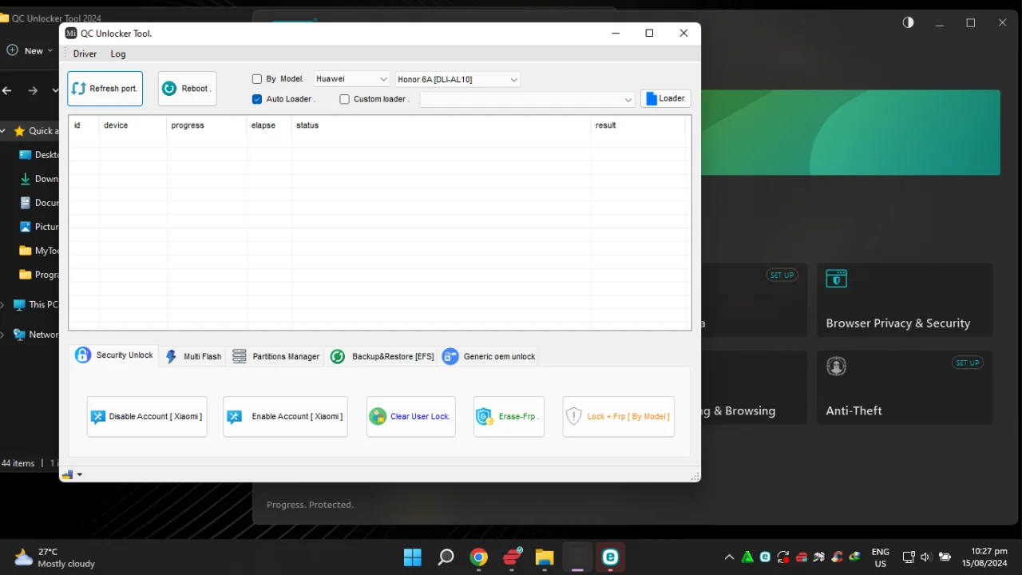Image resolution: width=1022 pixels, height=575 pixels.
Task: Collapse the Quick access tree node
Action: pos(4,131)
